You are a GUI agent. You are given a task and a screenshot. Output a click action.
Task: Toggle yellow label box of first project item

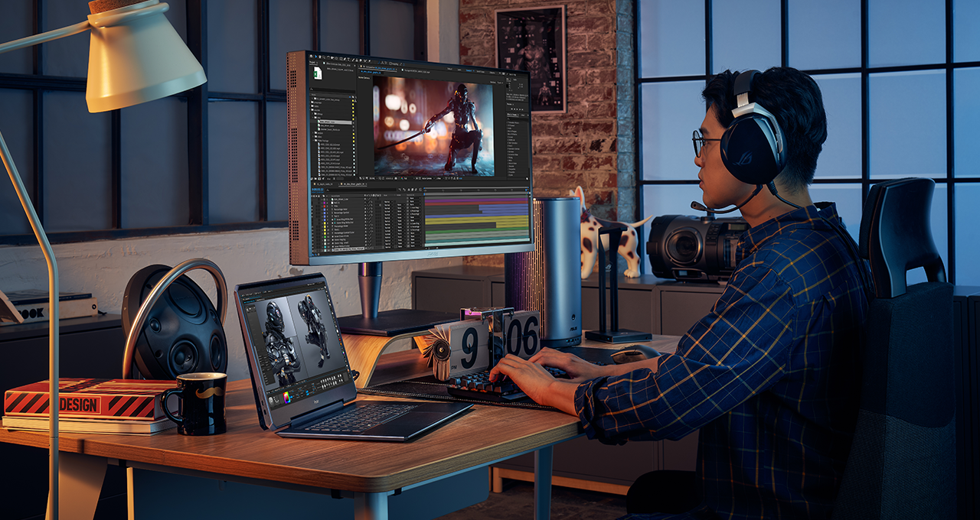[353, 100]
